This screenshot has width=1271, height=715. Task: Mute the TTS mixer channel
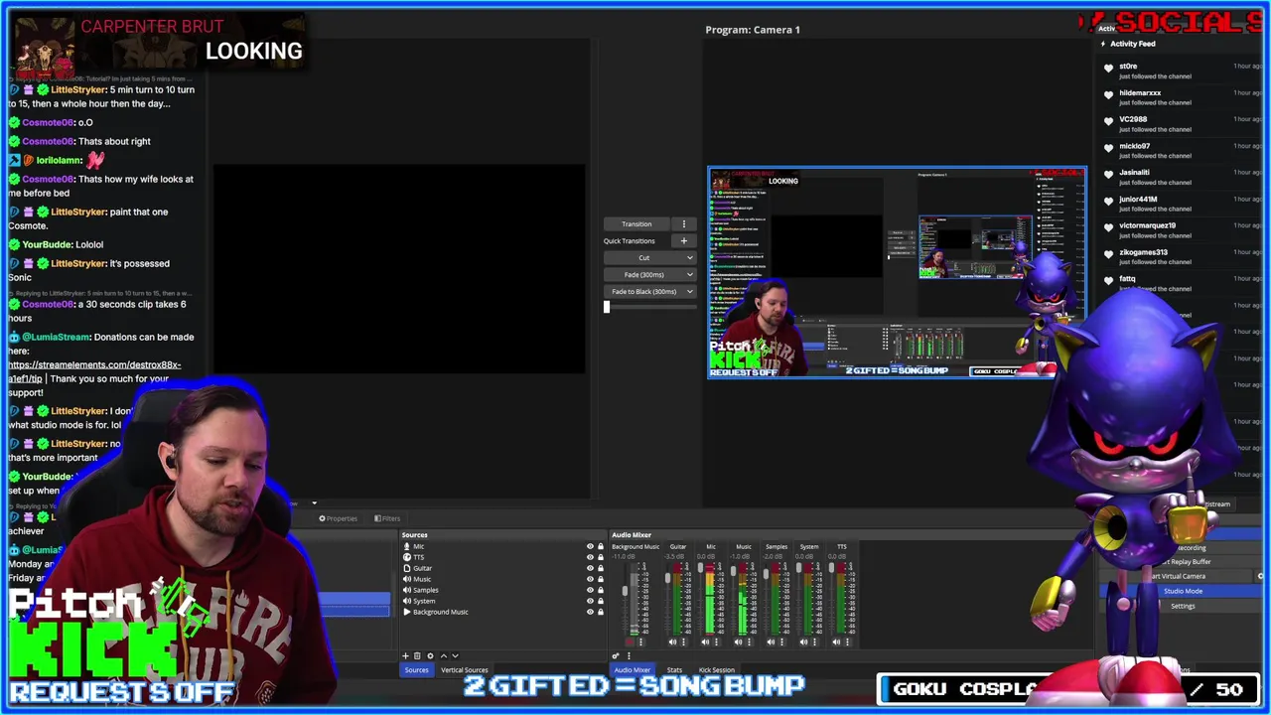(x=836, y=643)
